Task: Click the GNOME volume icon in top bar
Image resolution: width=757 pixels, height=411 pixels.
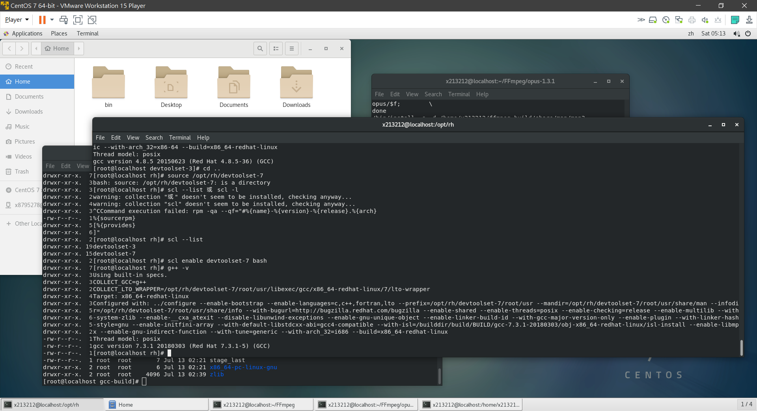Action: point(736,34)
